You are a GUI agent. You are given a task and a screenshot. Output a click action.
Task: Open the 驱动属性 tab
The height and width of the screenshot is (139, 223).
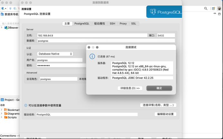click(99, 23)
